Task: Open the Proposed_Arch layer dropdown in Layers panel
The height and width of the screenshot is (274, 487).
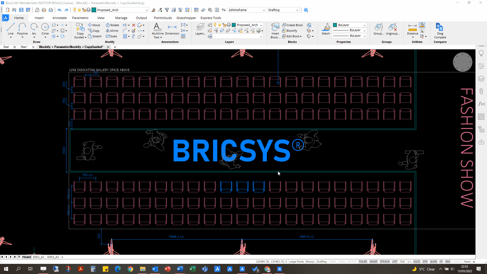Action: pos(261,25)
